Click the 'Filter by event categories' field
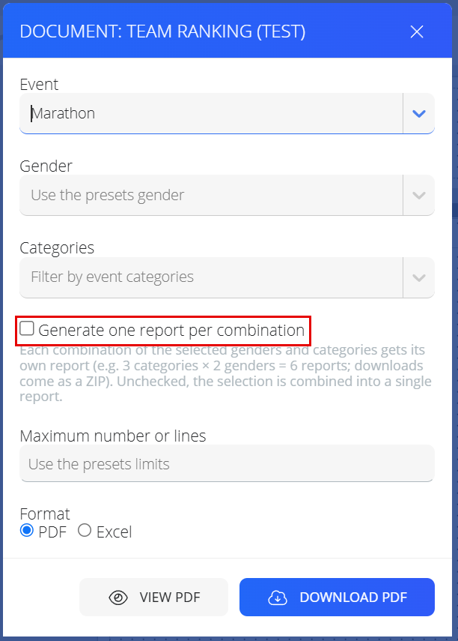The height and width of the screenshot is (641, 458). 211,277
